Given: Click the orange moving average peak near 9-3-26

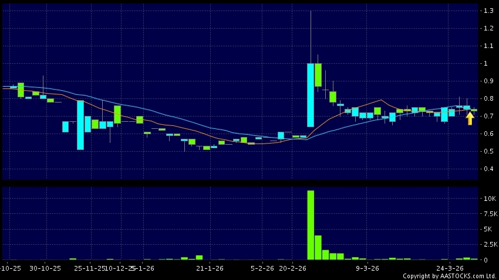Looking at the screenshot, I should pos(381,100).
